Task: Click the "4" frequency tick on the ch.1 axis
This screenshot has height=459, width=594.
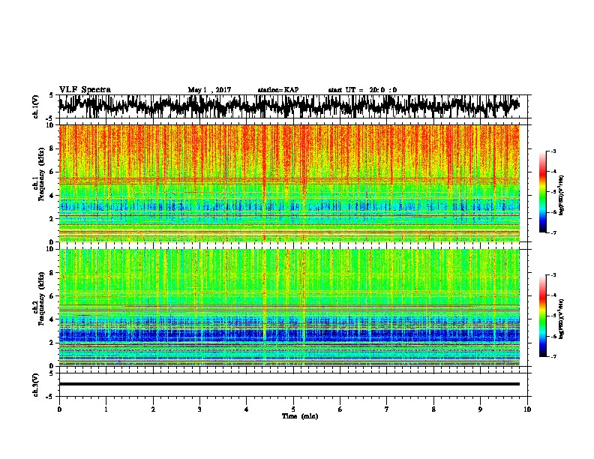Action: pyautogui.click(x=52, y=196)
